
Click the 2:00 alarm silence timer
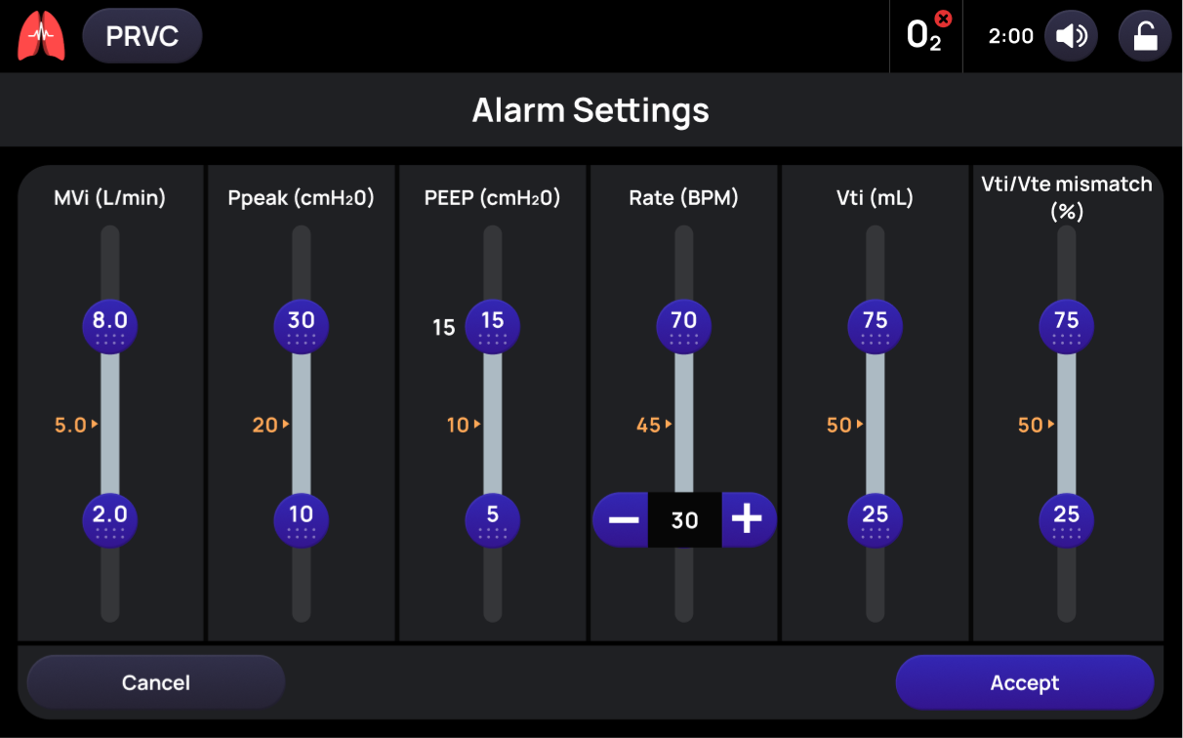coord(1011,36)
